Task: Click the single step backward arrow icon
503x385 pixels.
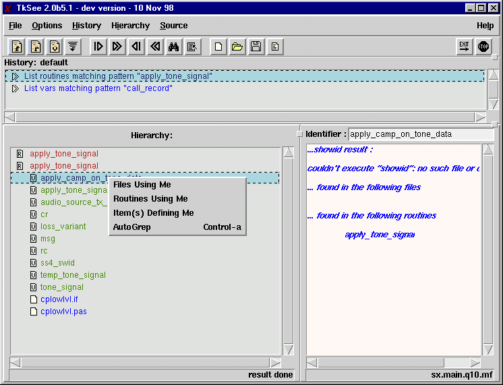Action: coord(136,47)
